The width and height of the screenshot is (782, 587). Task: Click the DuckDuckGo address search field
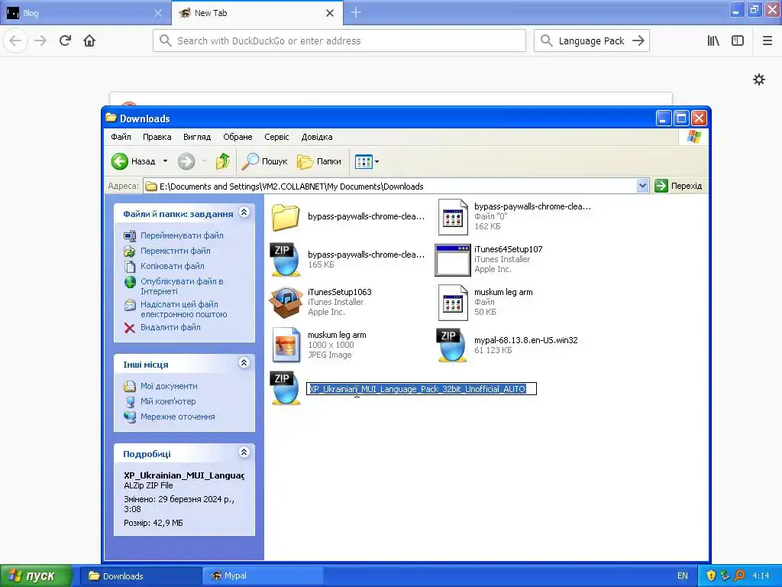pyautogui.click(x=340, y=41)
